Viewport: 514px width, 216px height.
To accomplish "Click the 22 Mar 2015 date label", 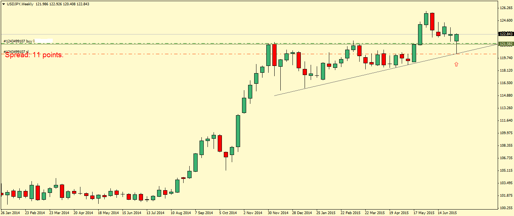I will (375, 213).
